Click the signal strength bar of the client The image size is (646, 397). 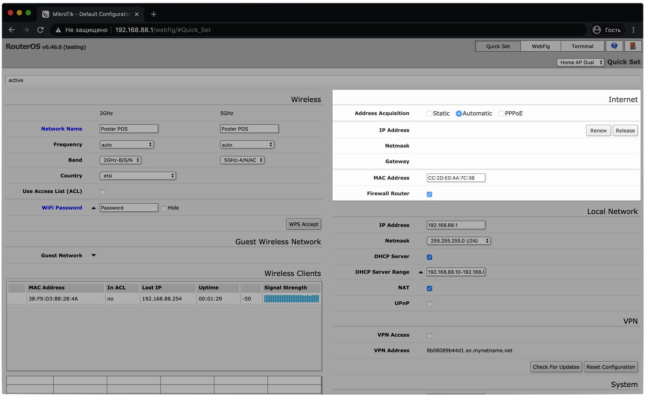pos(291,299)
